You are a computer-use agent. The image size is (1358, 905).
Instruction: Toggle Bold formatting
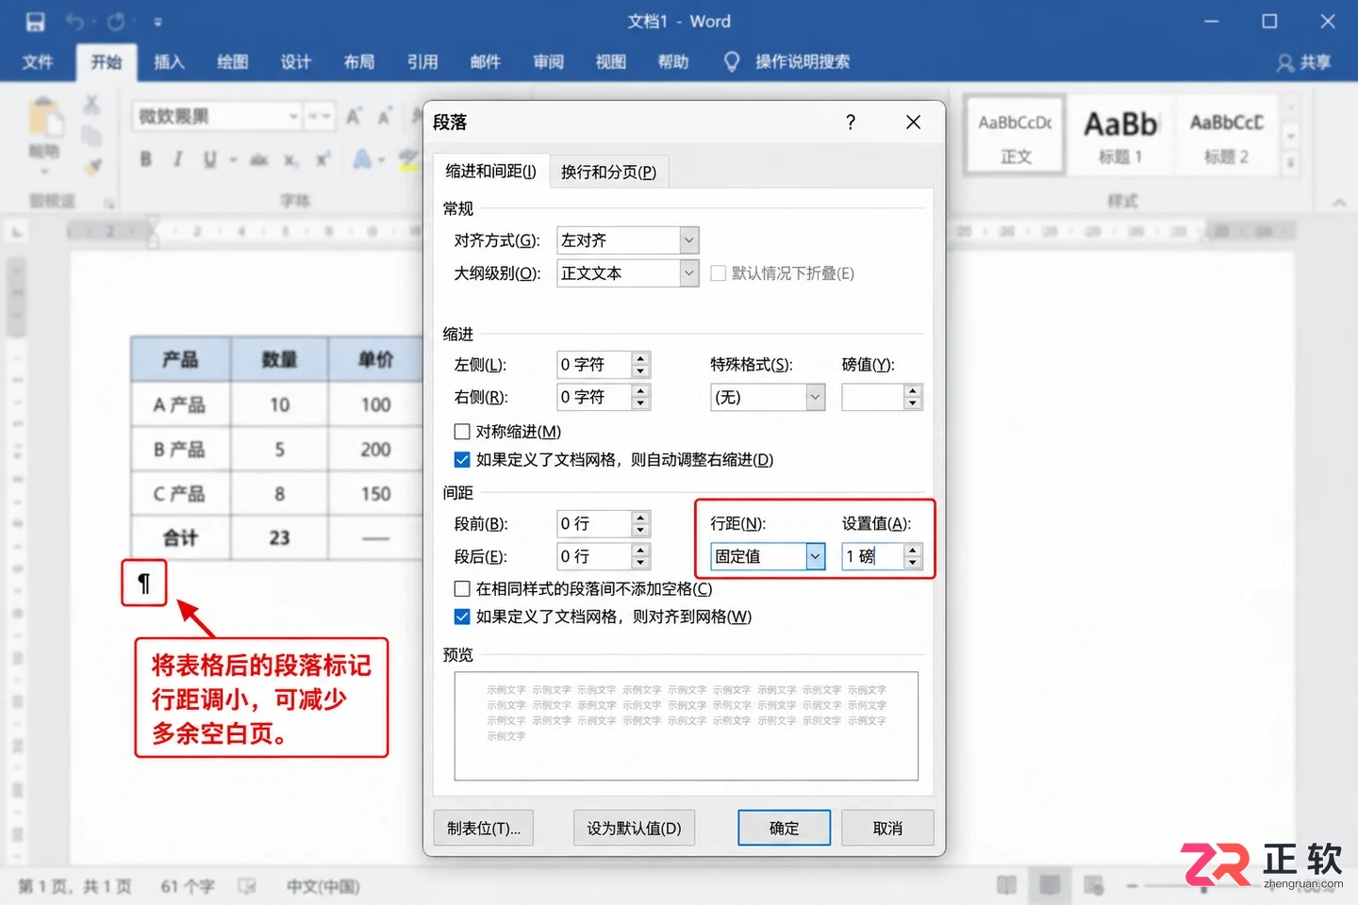(x=146, y=159)
